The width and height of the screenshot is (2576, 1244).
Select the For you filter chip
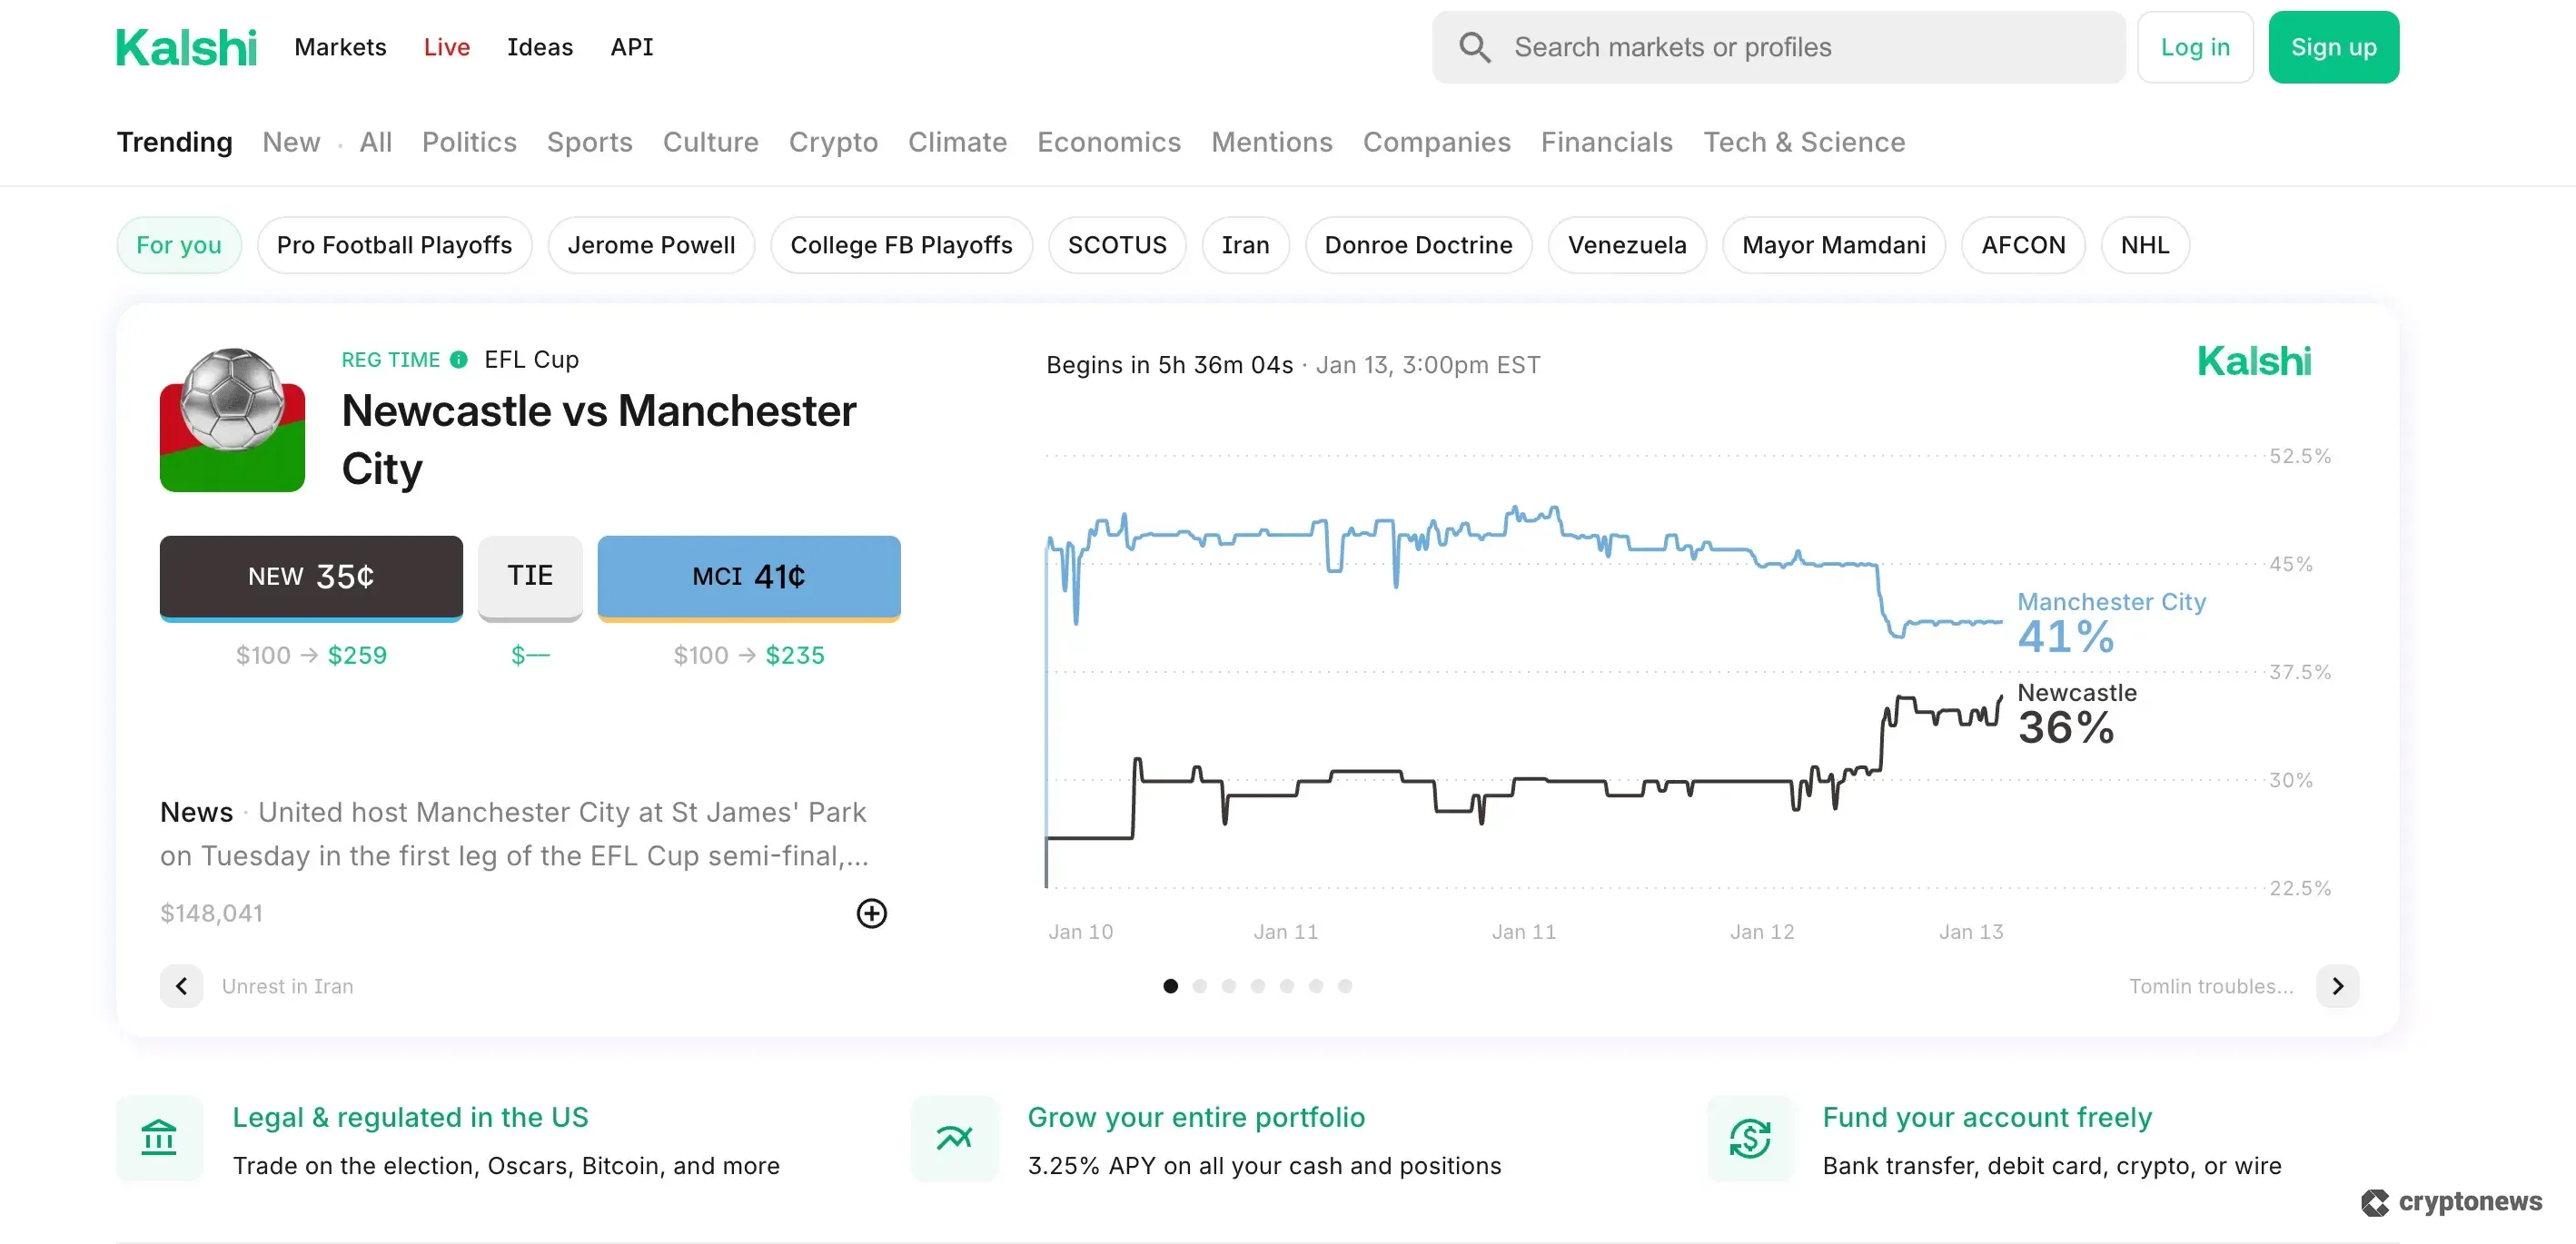point(179,245)
